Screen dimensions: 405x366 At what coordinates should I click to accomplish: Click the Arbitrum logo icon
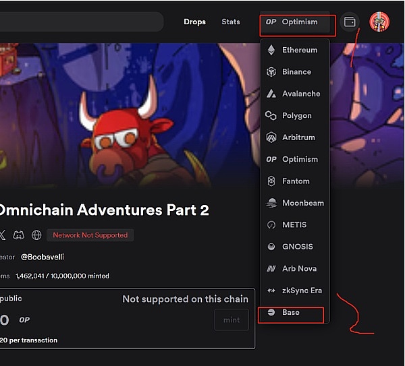coord(271,138)
